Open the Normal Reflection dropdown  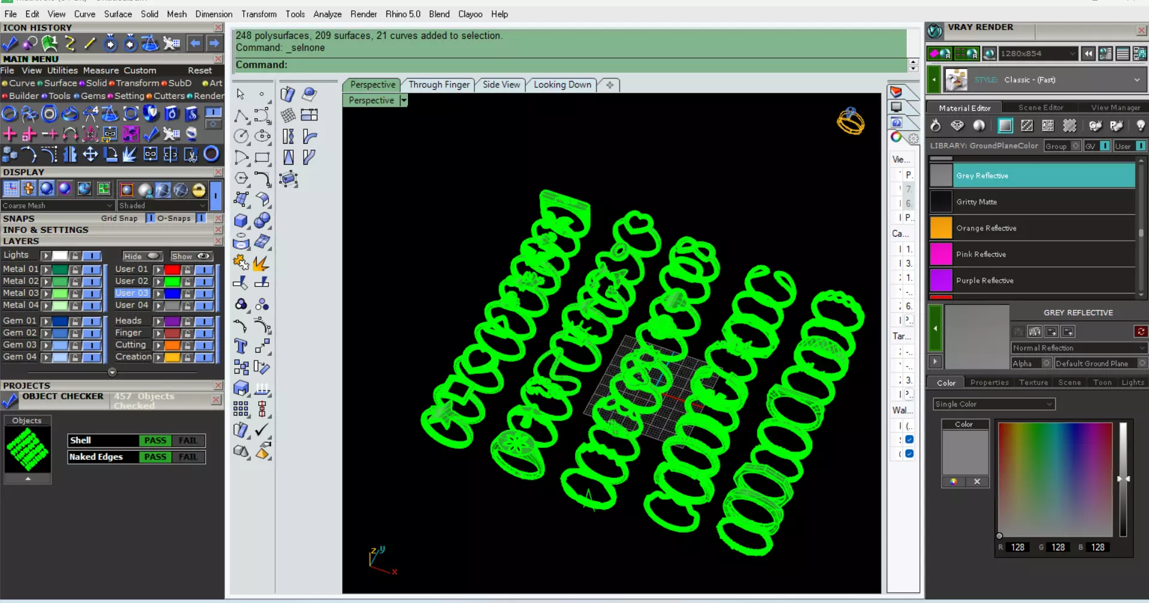coord(1078,348)
